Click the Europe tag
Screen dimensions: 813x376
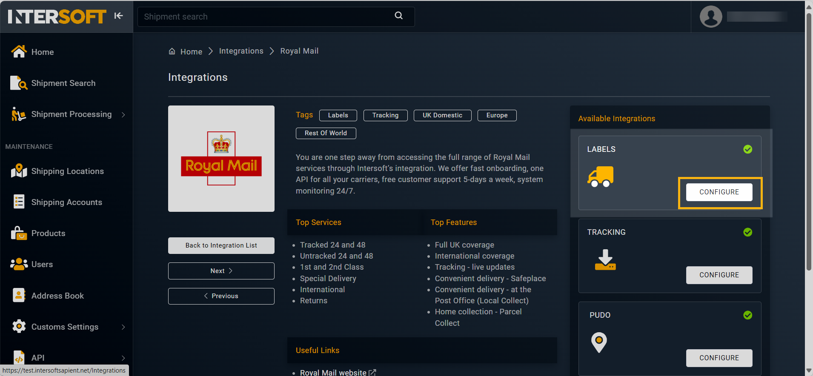tap(497, 115)
